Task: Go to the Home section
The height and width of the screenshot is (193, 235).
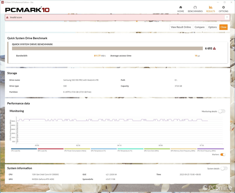Action: pyautogui.click(x=181, y=9)
